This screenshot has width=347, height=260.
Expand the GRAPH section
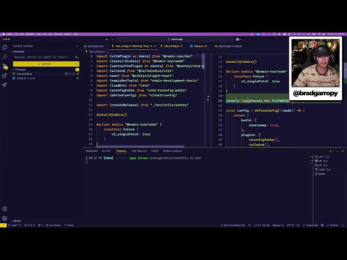[16, 221]
